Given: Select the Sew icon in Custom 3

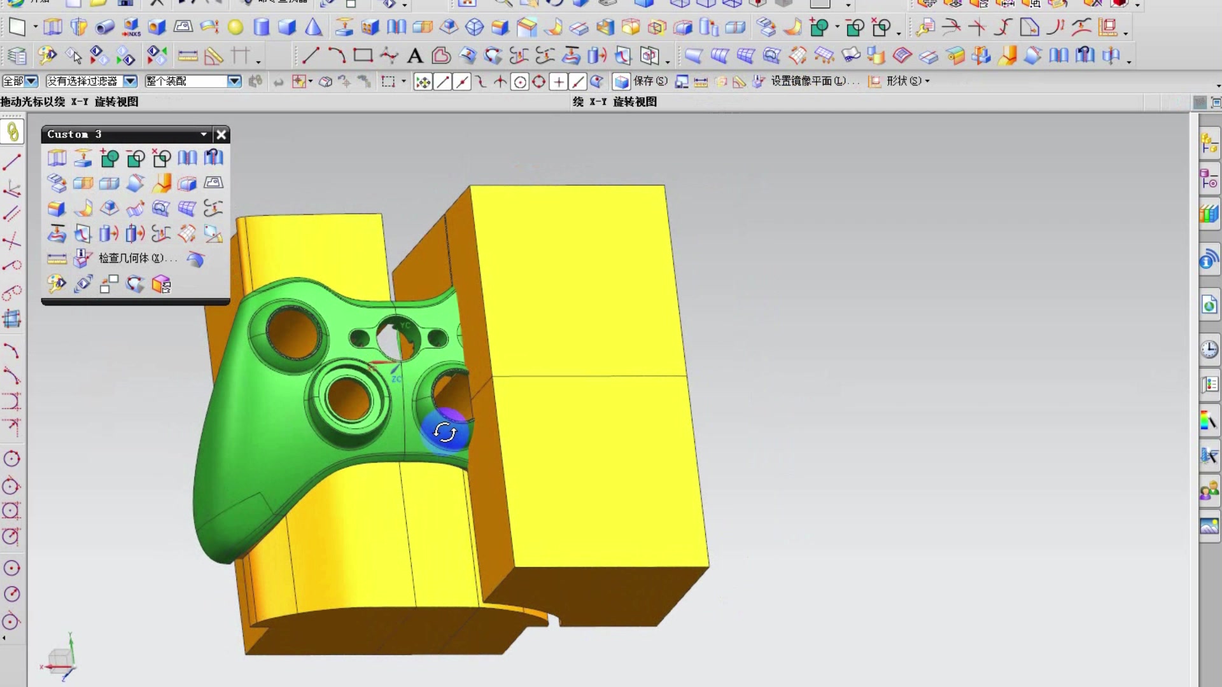Looking at the screenshot, I should click(x=187, y=158).
